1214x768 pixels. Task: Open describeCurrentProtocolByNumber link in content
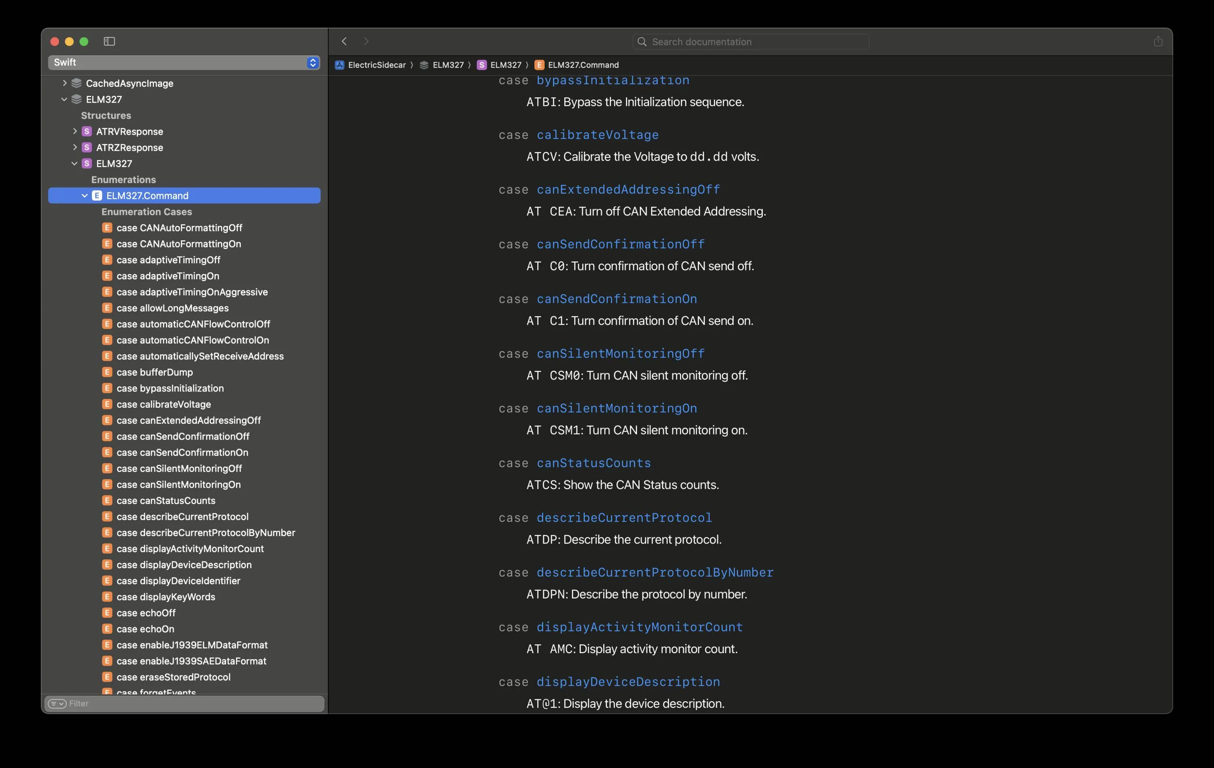point(655,573)
